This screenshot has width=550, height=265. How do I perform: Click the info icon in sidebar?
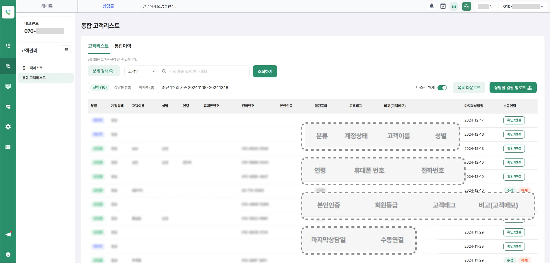pos(8,255)
